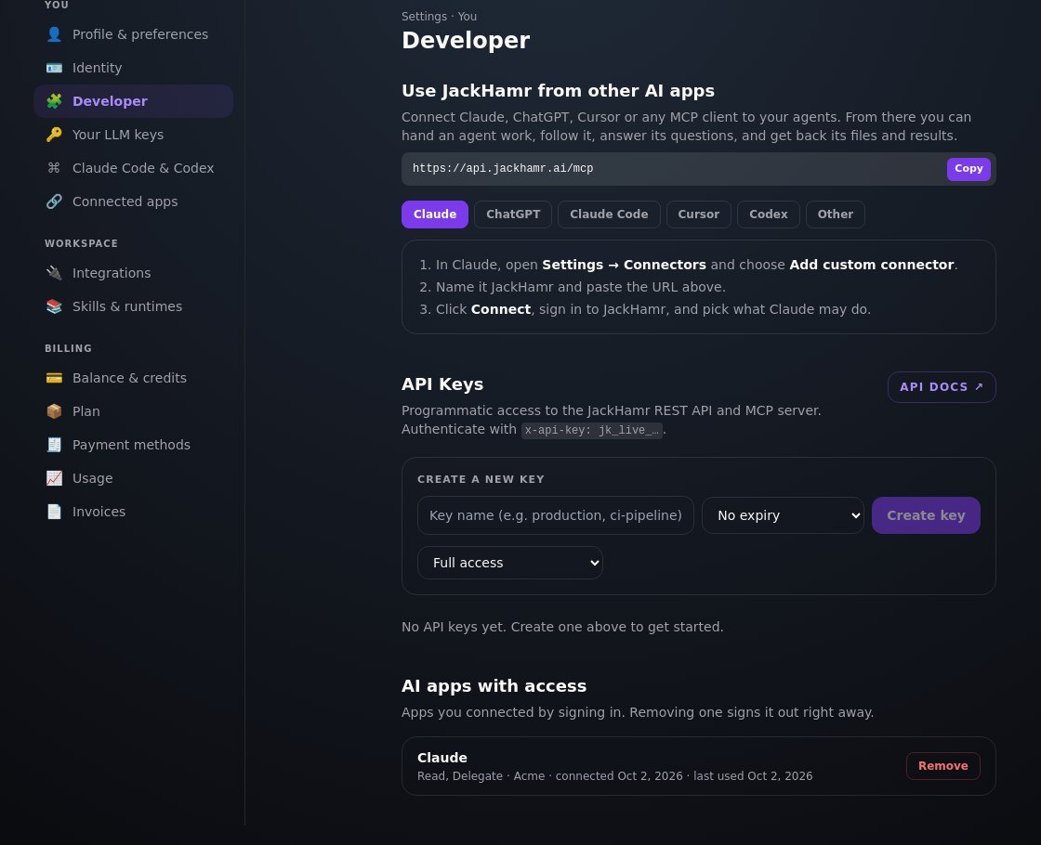Image resolution: width=1041 pixels, height=845 pixels.
Task: Click the plug icon for Integrations
Action: (x=54, y=273)
